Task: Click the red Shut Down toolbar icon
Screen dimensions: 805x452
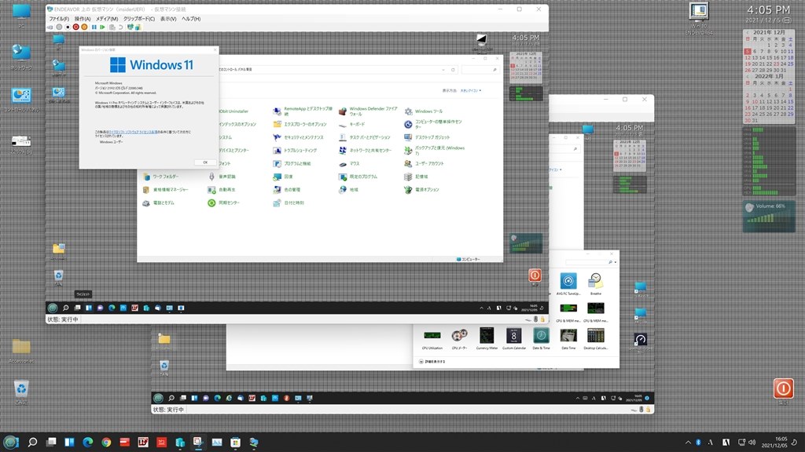Action: coord(76,27)
